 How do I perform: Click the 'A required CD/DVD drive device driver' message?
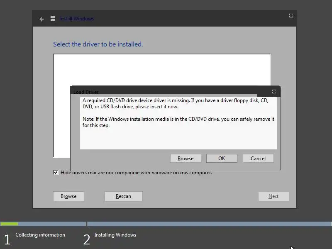point(176,103)
